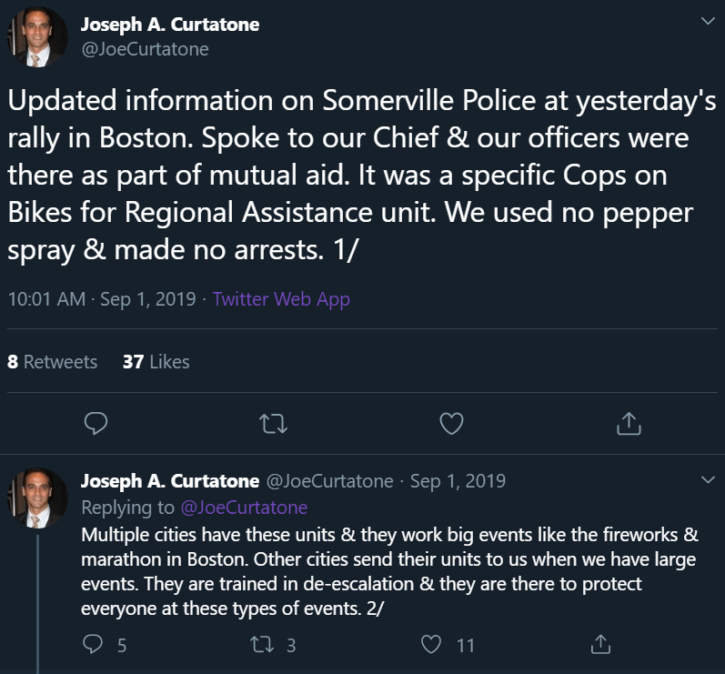725x674 pixels.
Task: Click the 10:01 AM Sep 1, 2019 timestamp
Action: coord(101,299)
